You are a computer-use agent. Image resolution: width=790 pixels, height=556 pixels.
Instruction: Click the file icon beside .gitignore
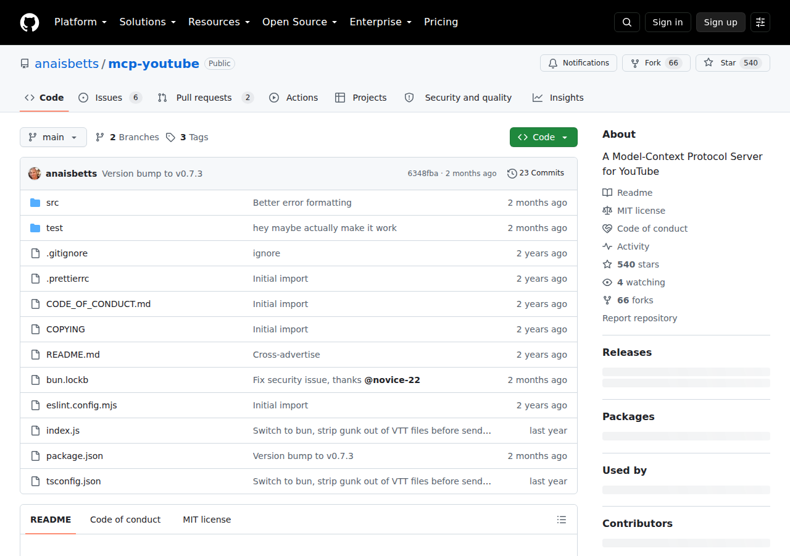pos(35,253)
